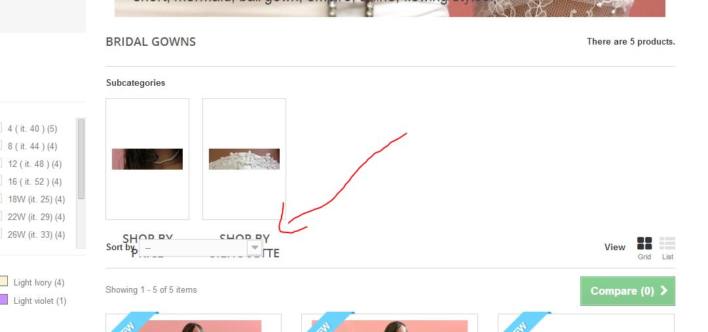Viewport: 708px width, 332px height.
Task: Select the Light Ivory color swatch
Action: (x=4, y=281)
